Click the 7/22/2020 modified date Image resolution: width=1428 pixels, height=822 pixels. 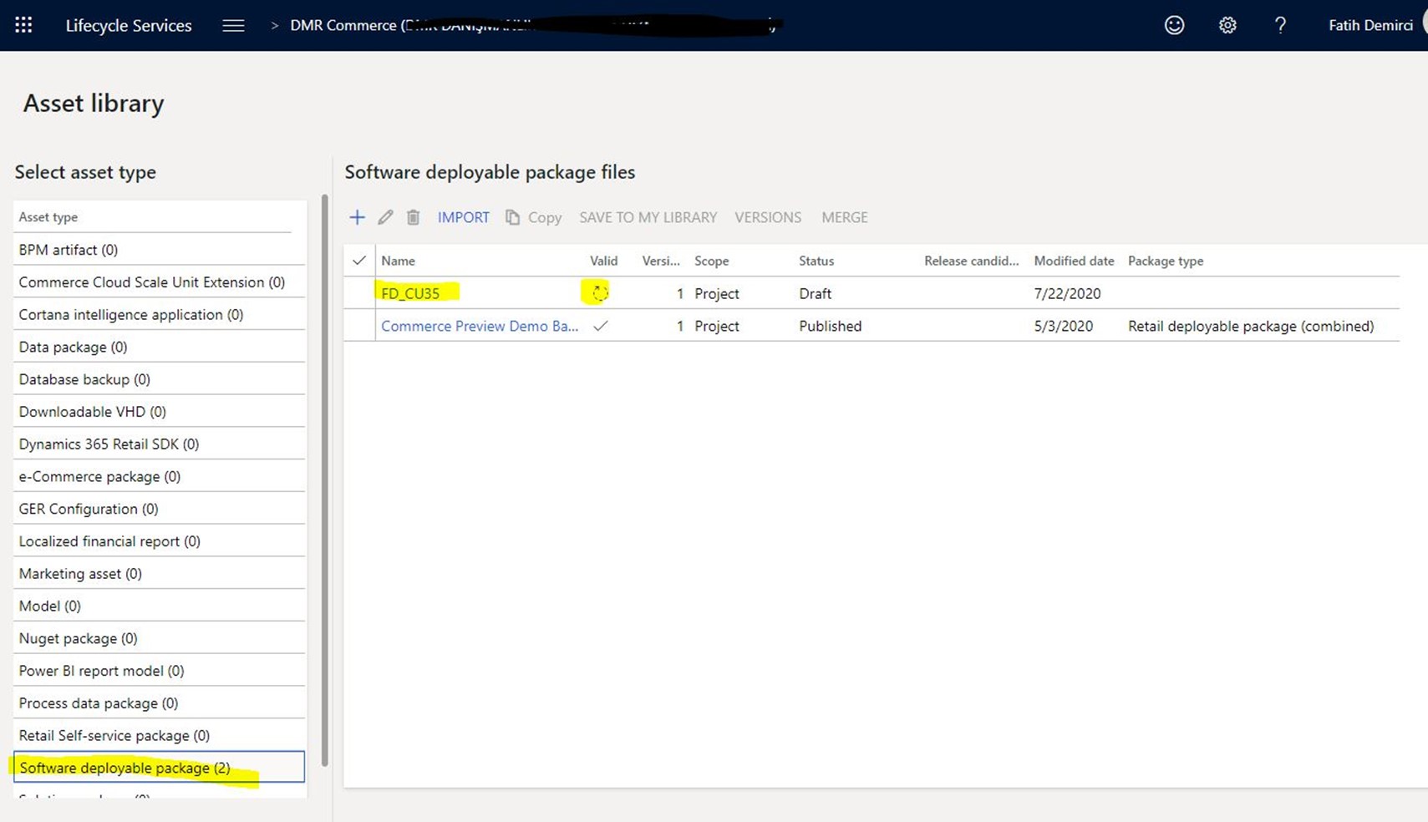[1067, 293]
